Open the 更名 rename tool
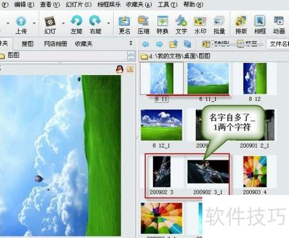This screenshot has height=238, width=289. tap(125, 25)
